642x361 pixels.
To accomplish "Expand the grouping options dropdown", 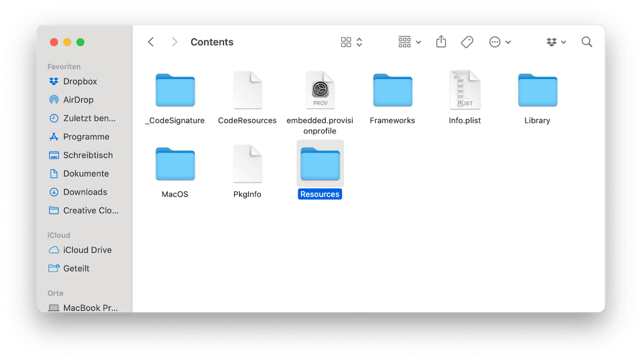I will (x=410, y=42).
